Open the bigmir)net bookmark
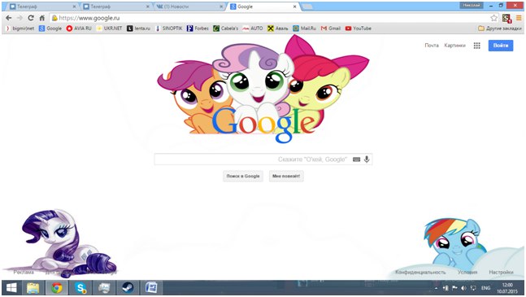Image resolution: width=526 pixels, height=297 pixels. point(20,28)
